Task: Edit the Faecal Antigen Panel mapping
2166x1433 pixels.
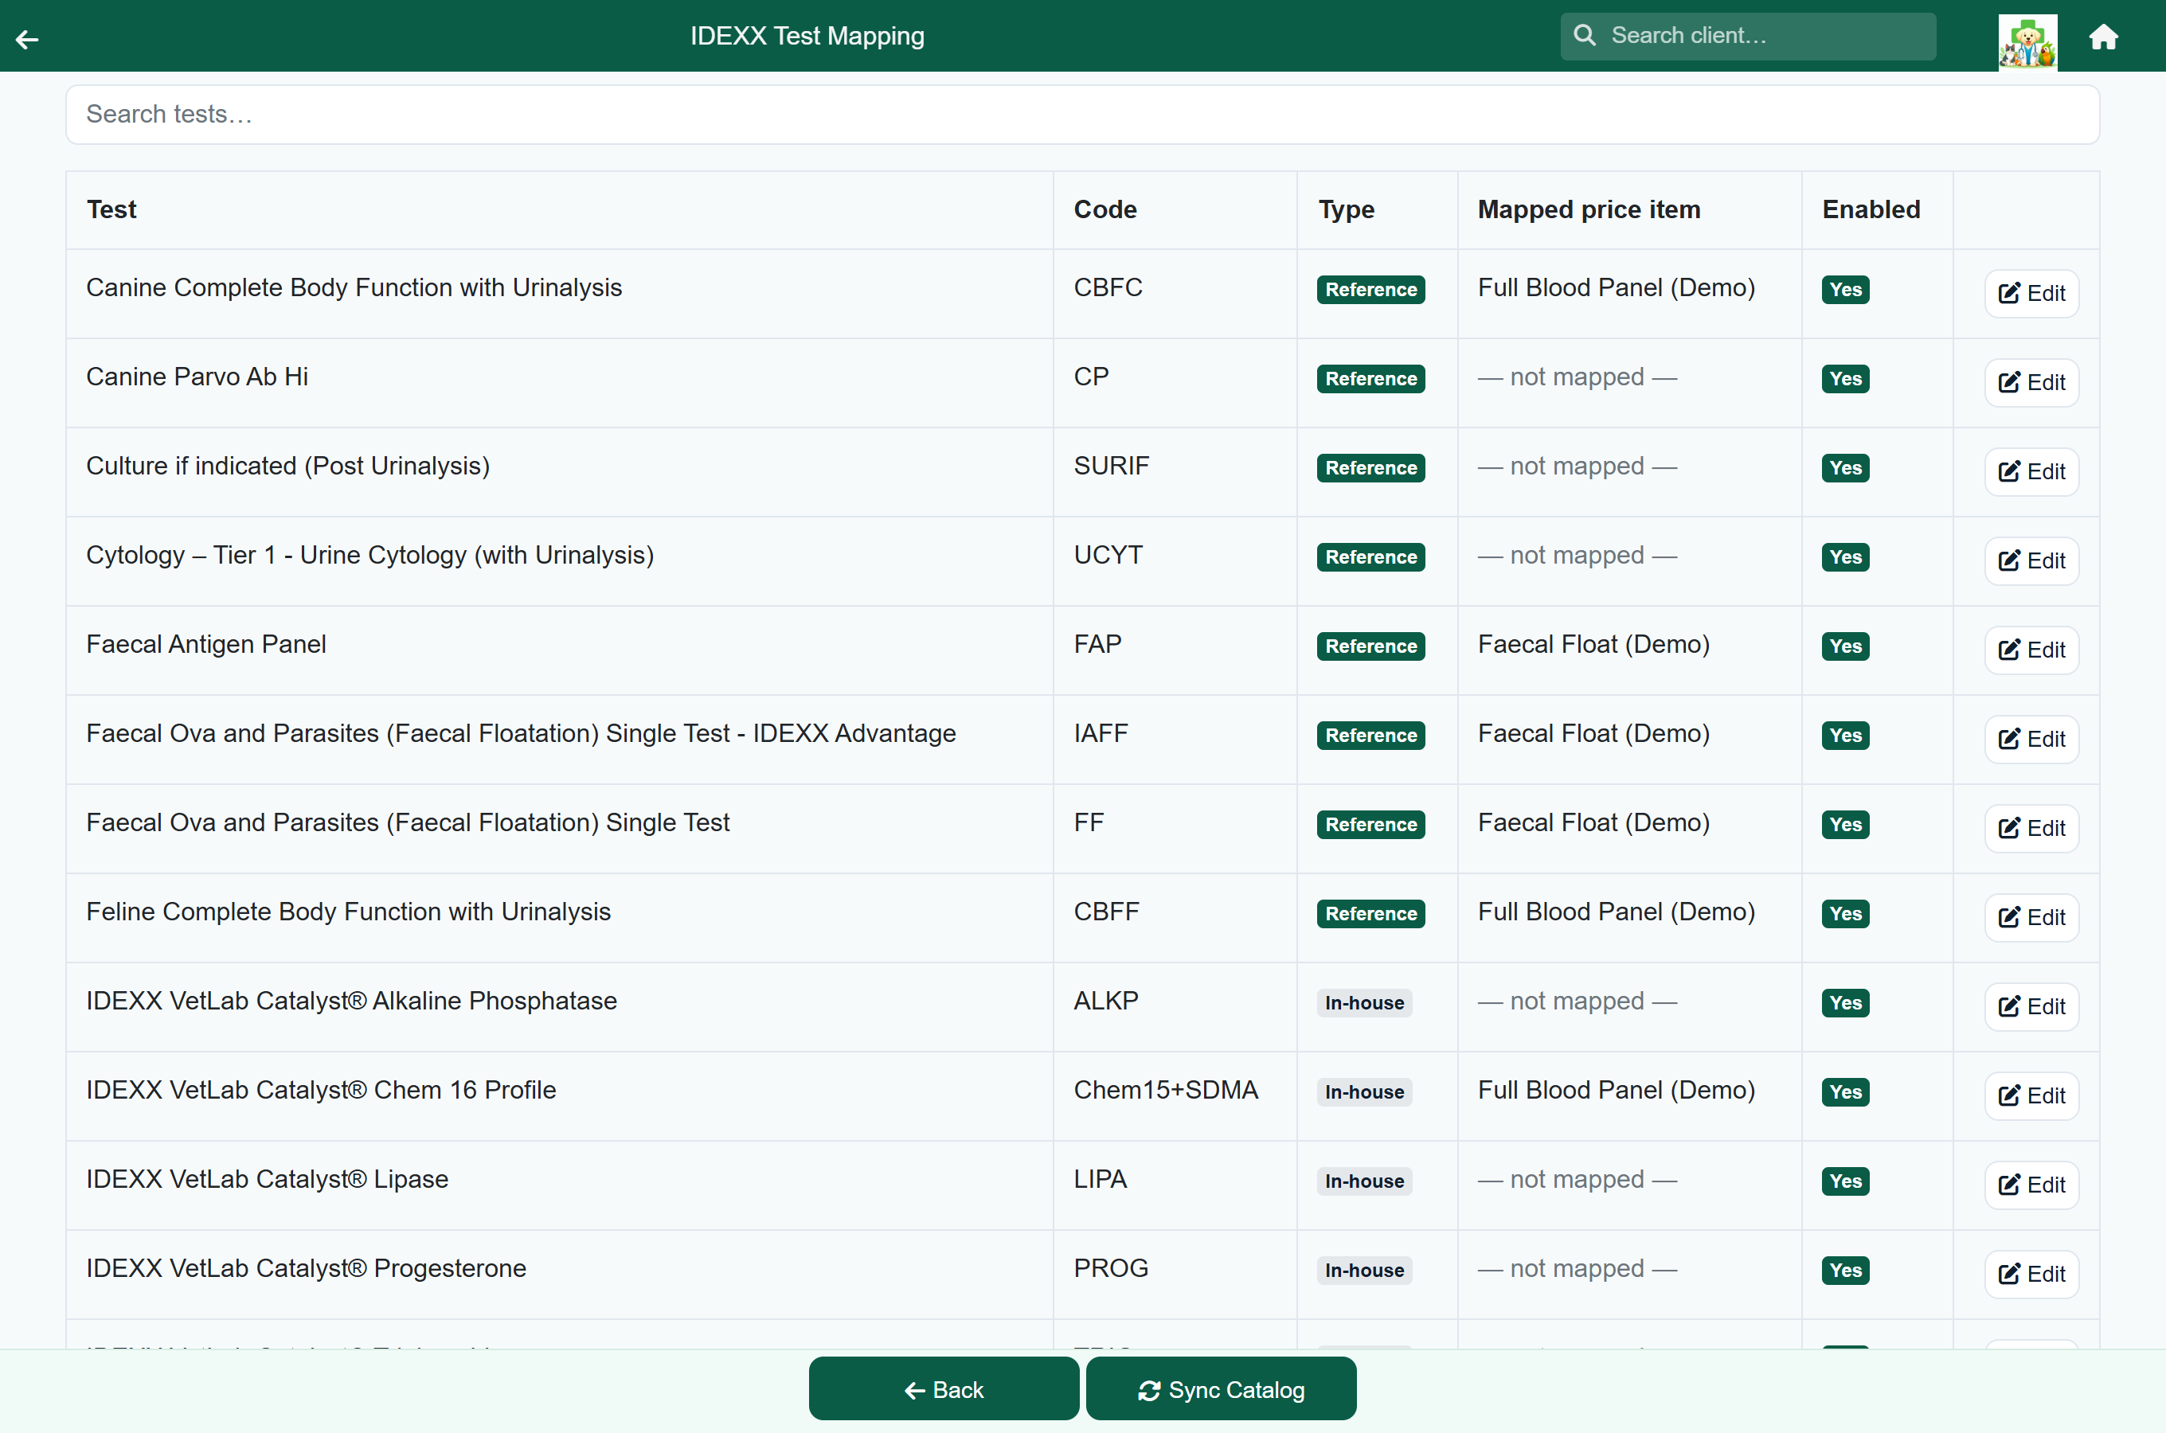Action: [2031, 650]
